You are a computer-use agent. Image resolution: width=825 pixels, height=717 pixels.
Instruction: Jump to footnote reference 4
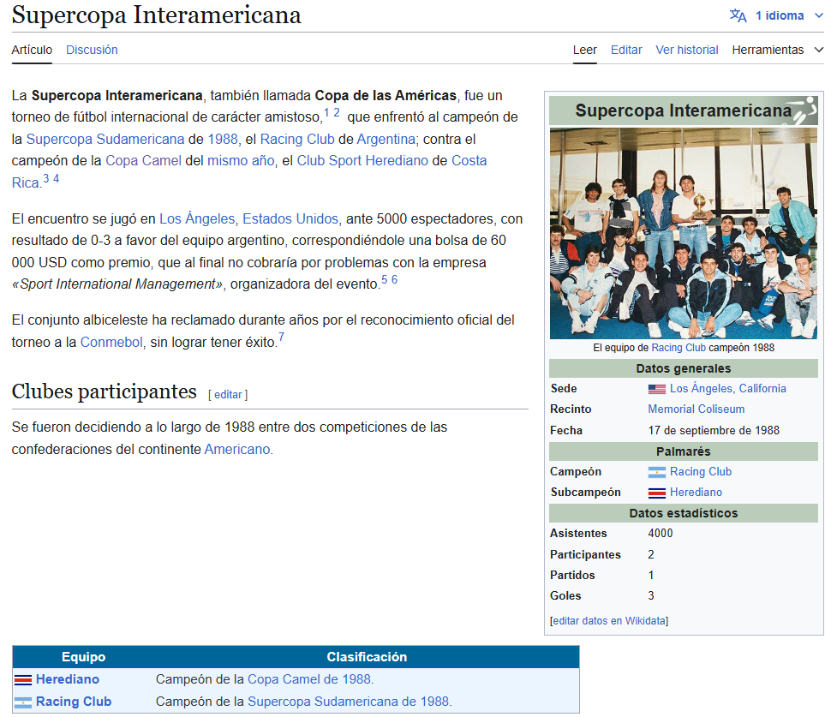(x=57, y=178)
